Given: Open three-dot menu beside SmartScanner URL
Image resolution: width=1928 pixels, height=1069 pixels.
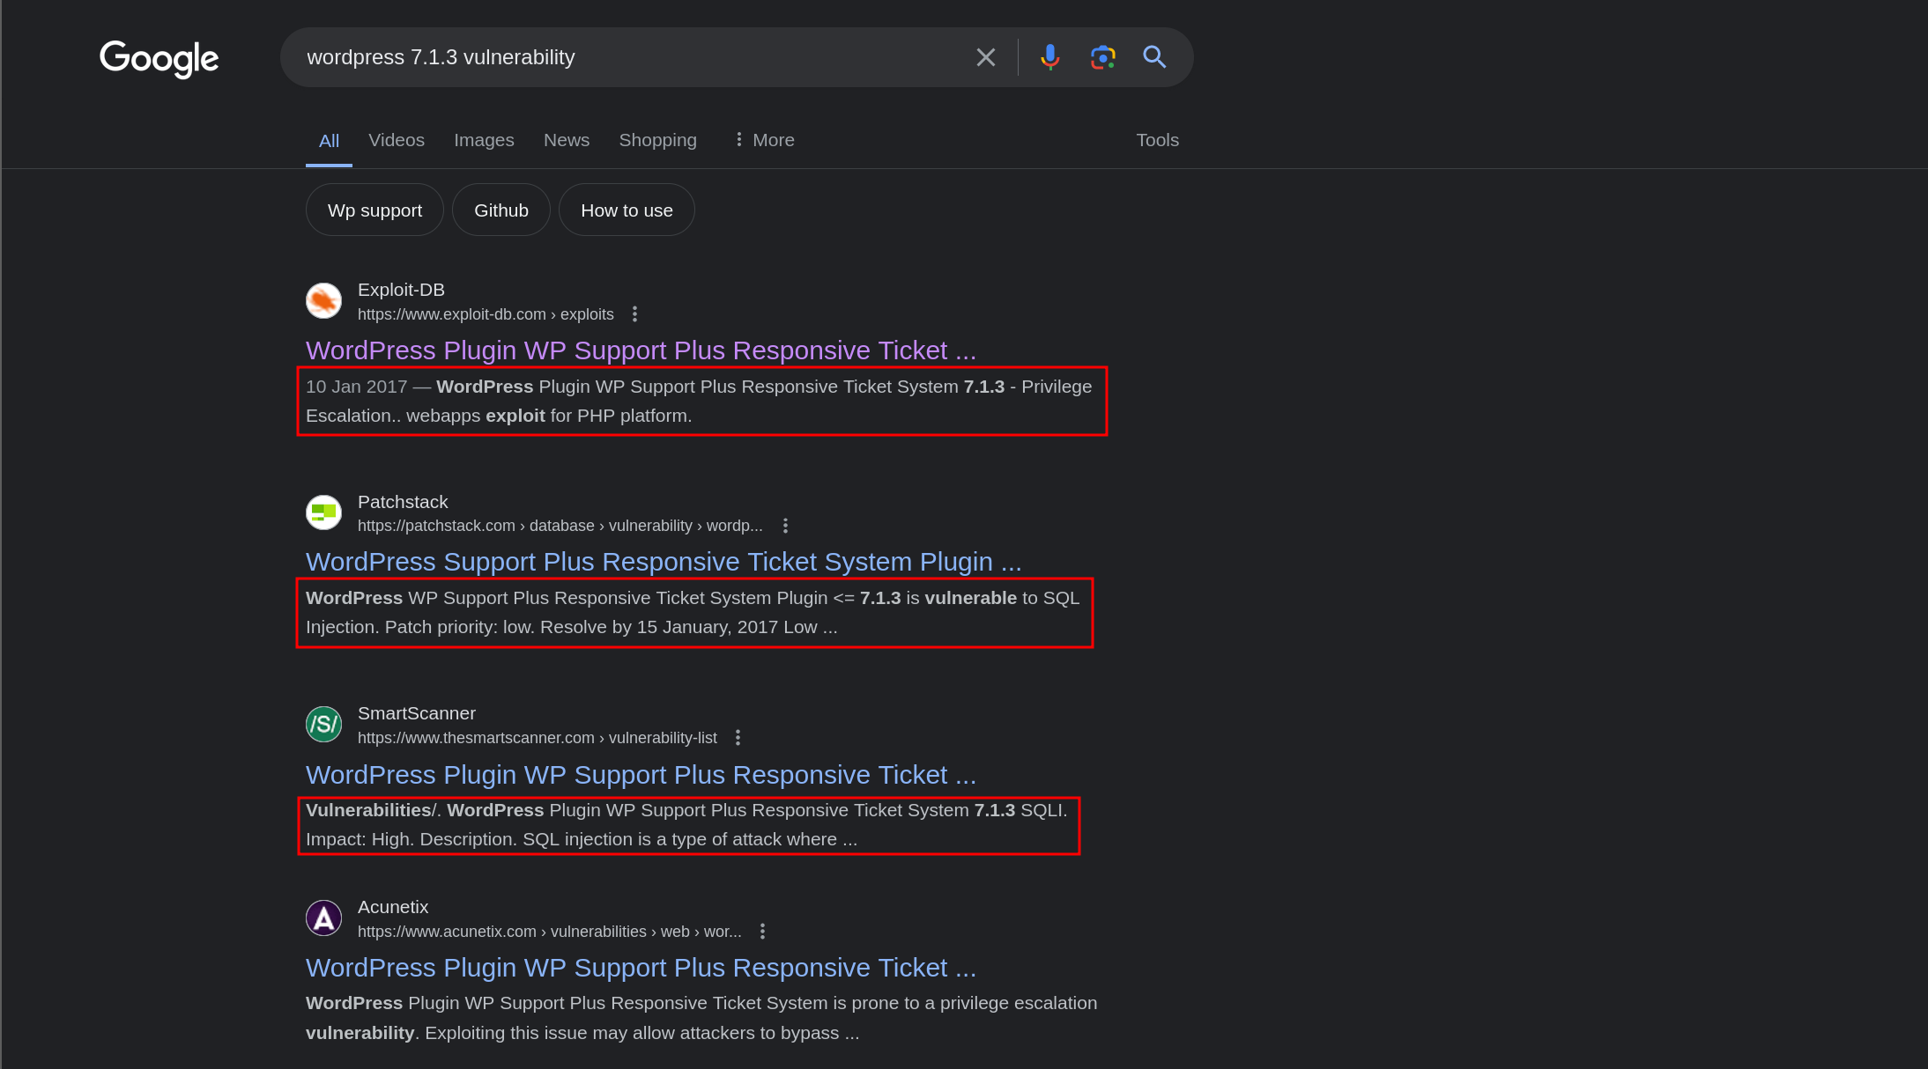Looking at the screenshot, I should 738,738.
